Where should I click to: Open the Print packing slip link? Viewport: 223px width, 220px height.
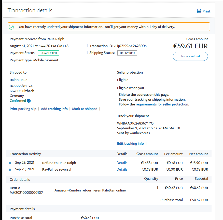[23, 109]
